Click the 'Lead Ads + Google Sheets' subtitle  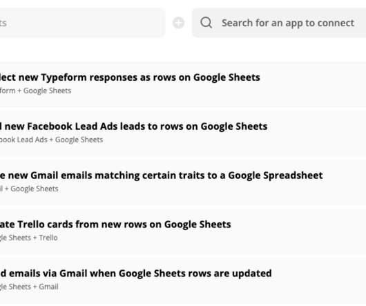(x=51, y=140)
